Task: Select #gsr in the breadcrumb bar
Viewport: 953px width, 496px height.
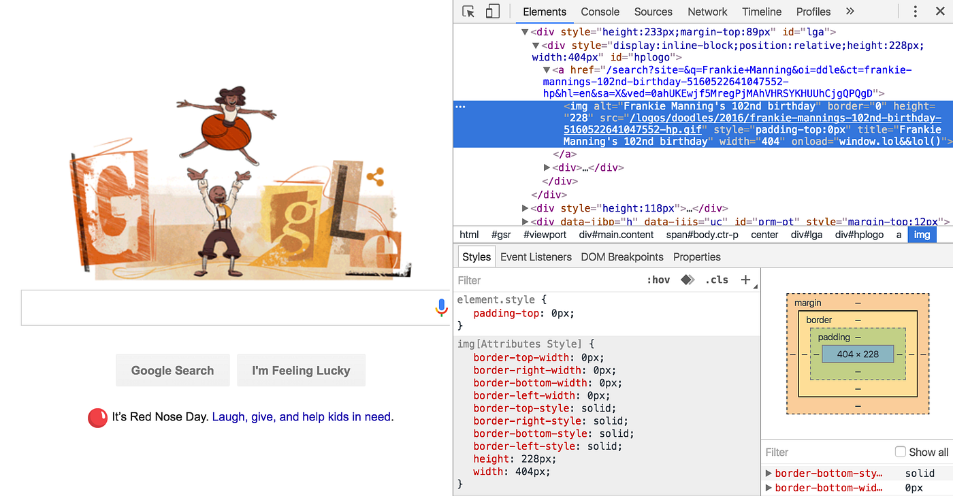Action: tap(501, 235)
